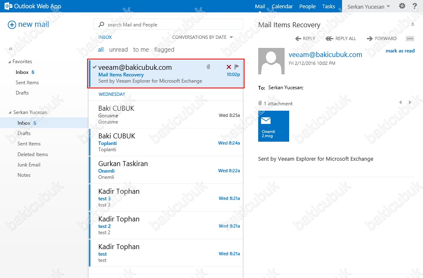Click the INBOX folder heading link

tap(105, 37)
